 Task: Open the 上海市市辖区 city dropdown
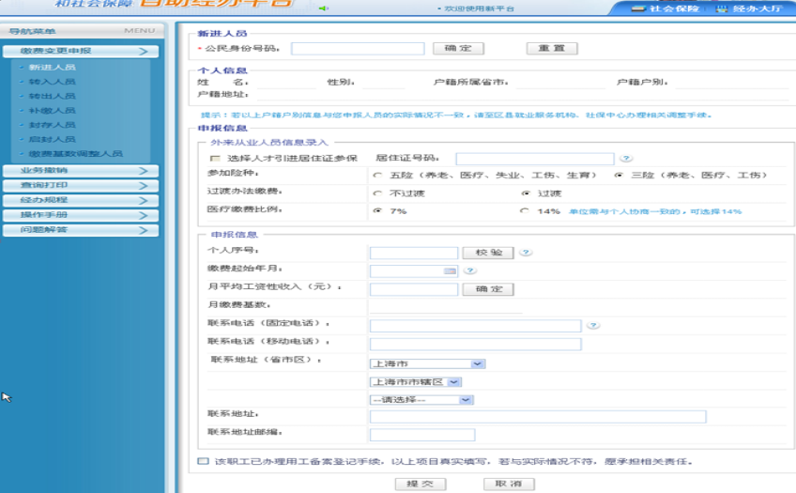point(415,382)
